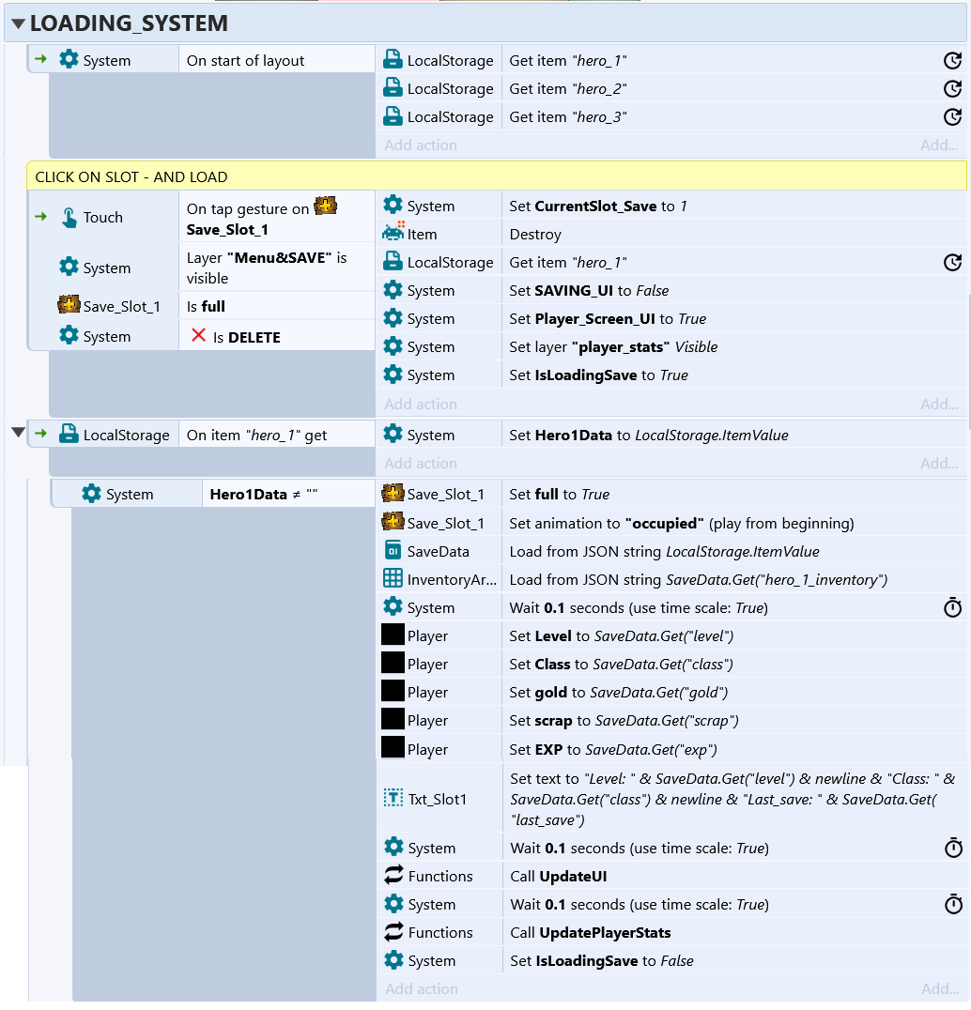The width and height of the screenshot is (971, 1010).
Task: Click the Item object icon beside Destroy
Action: pyautogui.click(x=393, y=234)
